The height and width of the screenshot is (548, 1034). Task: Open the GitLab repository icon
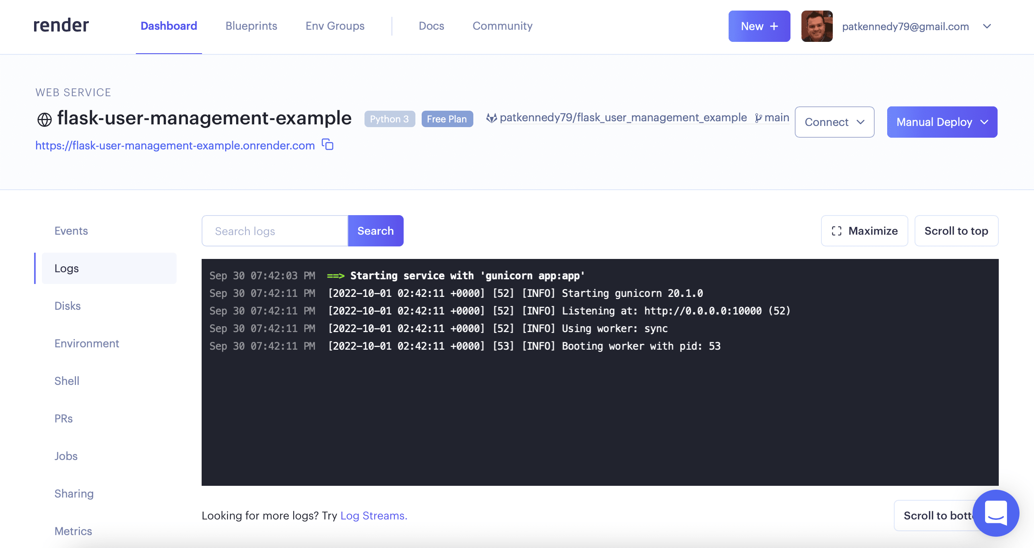[492, 118]
